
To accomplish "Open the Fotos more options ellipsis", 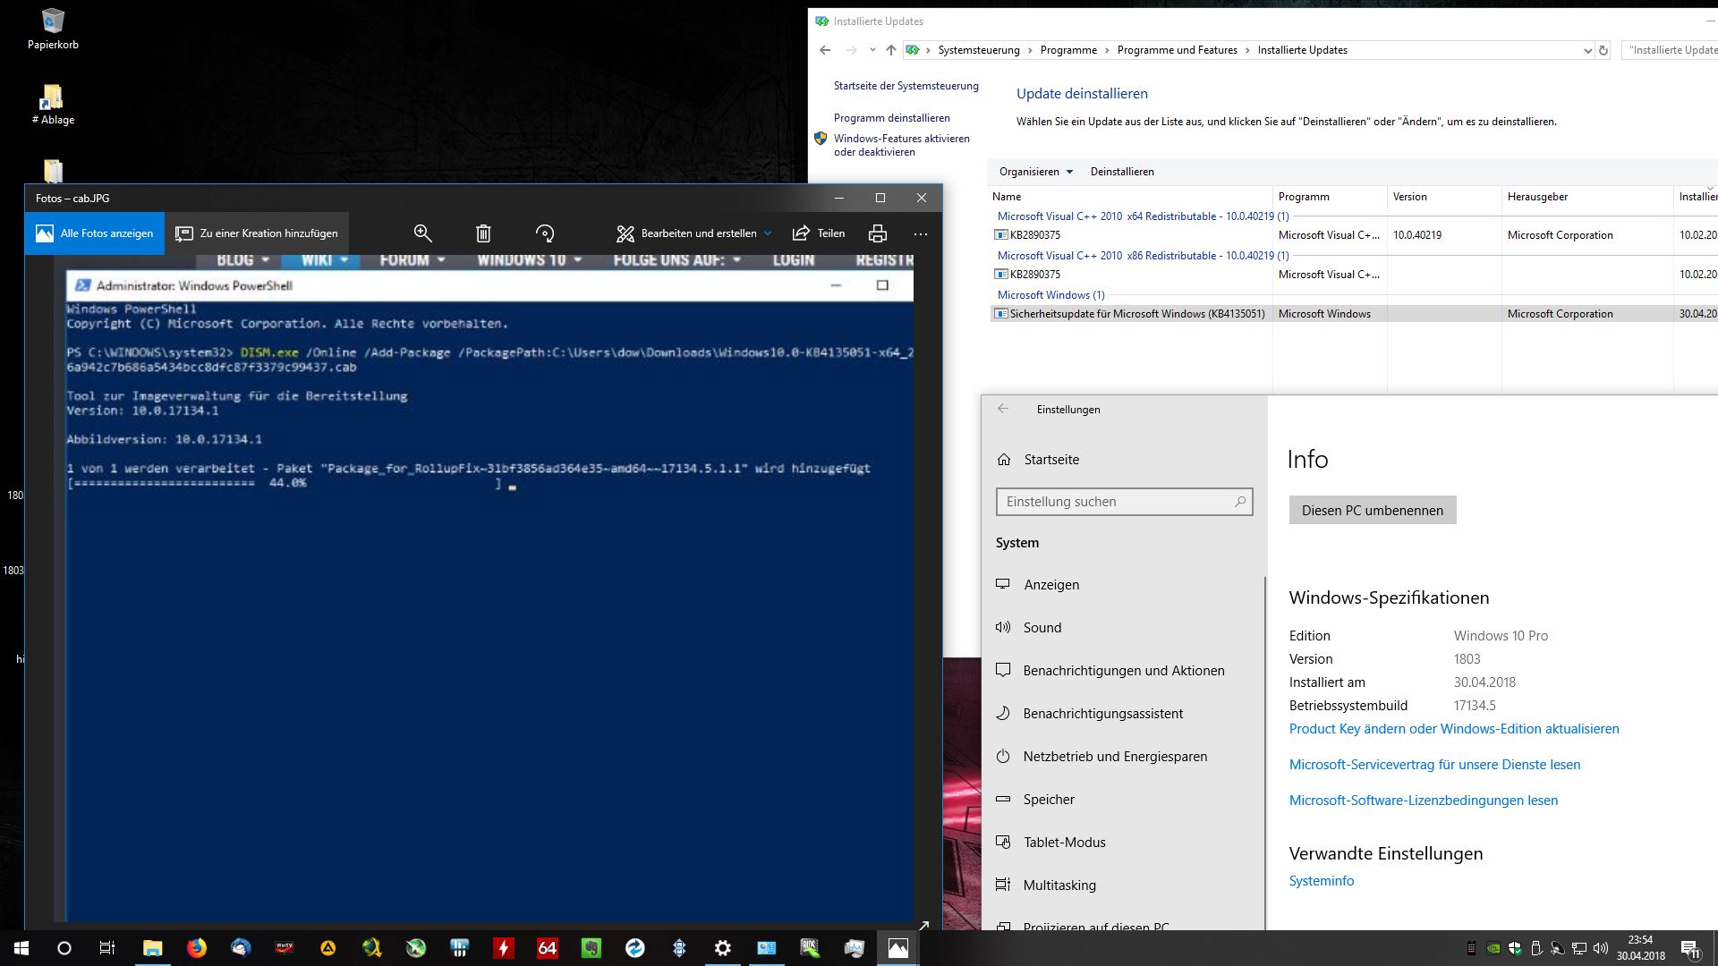I will [x=920, y=233].
